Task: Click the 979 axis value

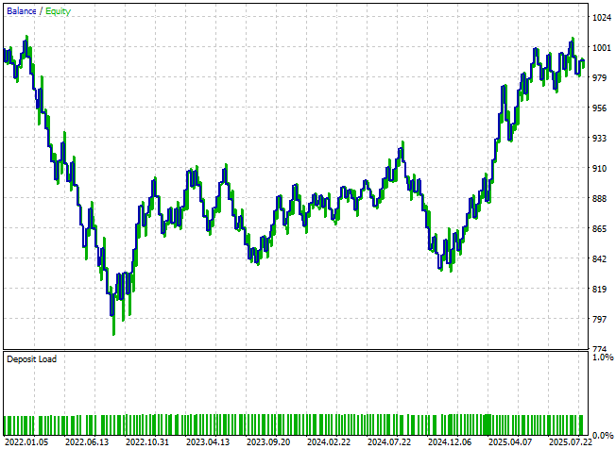Action: click(600, 77)
